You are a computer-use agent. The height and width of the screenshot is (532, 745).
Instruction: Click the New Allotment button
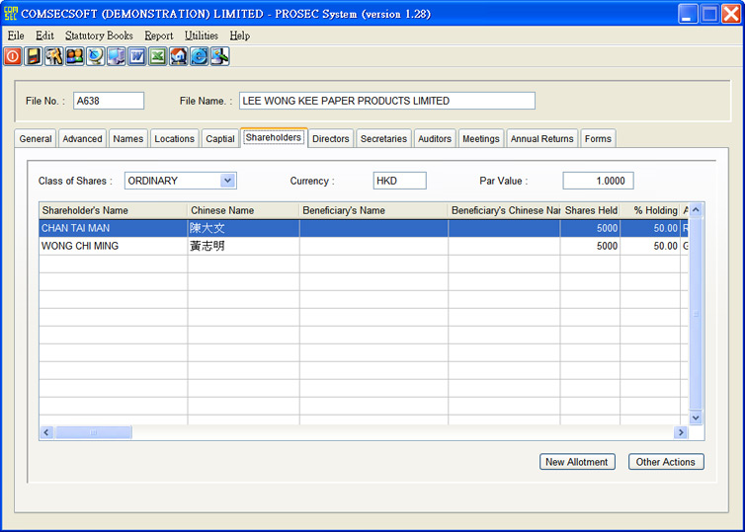[578, 462]
